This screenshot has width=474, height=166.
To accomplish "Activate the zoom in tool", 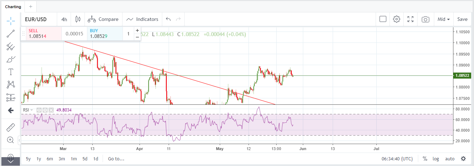I will (11, 140).
